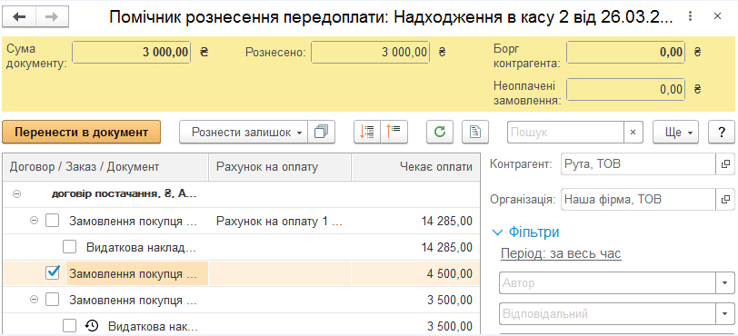
Task: Click the 4 500,00 Чекає оплати cell
Action: (x=415, y=273)
